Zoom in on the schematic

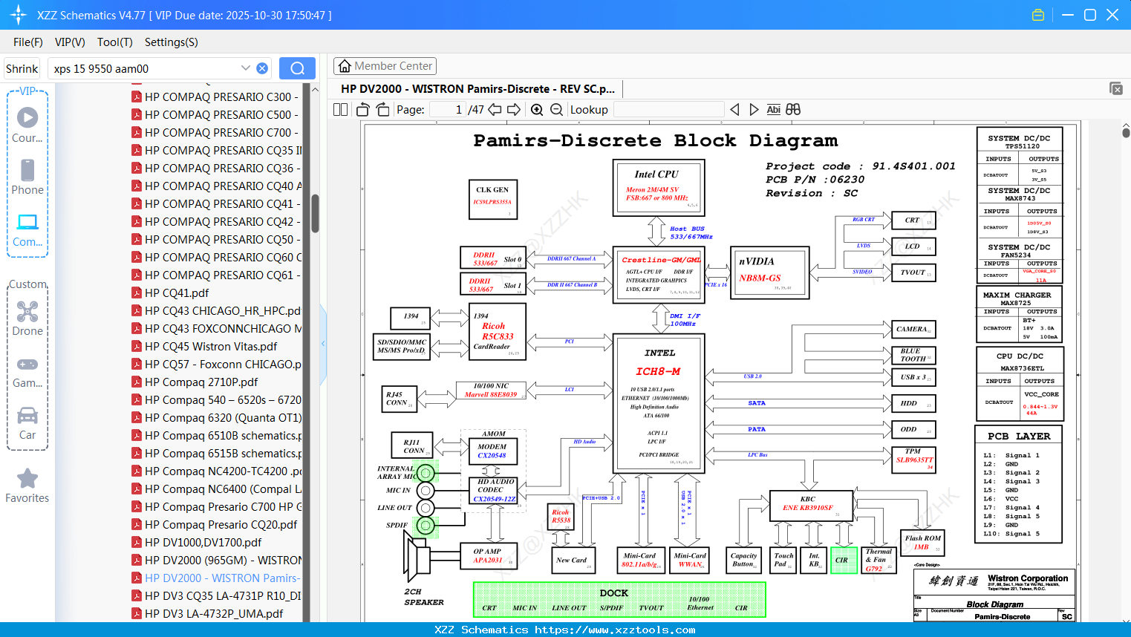[x=537, y=109]
